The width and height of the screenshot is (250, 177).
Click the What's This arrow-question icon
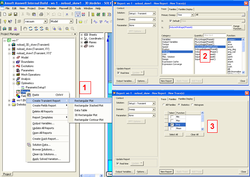pos(10,21)
